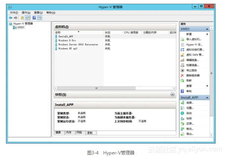Screen dimensions: 226x157
Task: Open the 新建 submenu arrow
Action: pos(207,34)
